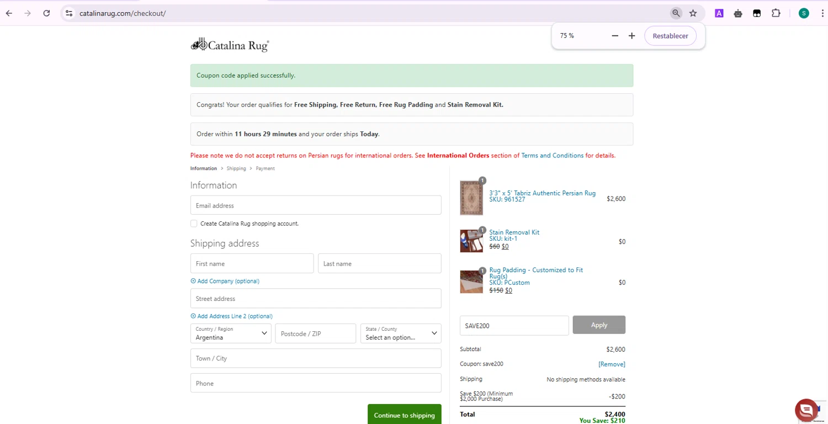Increase zoom with plus button

click(x=632, y=36)
